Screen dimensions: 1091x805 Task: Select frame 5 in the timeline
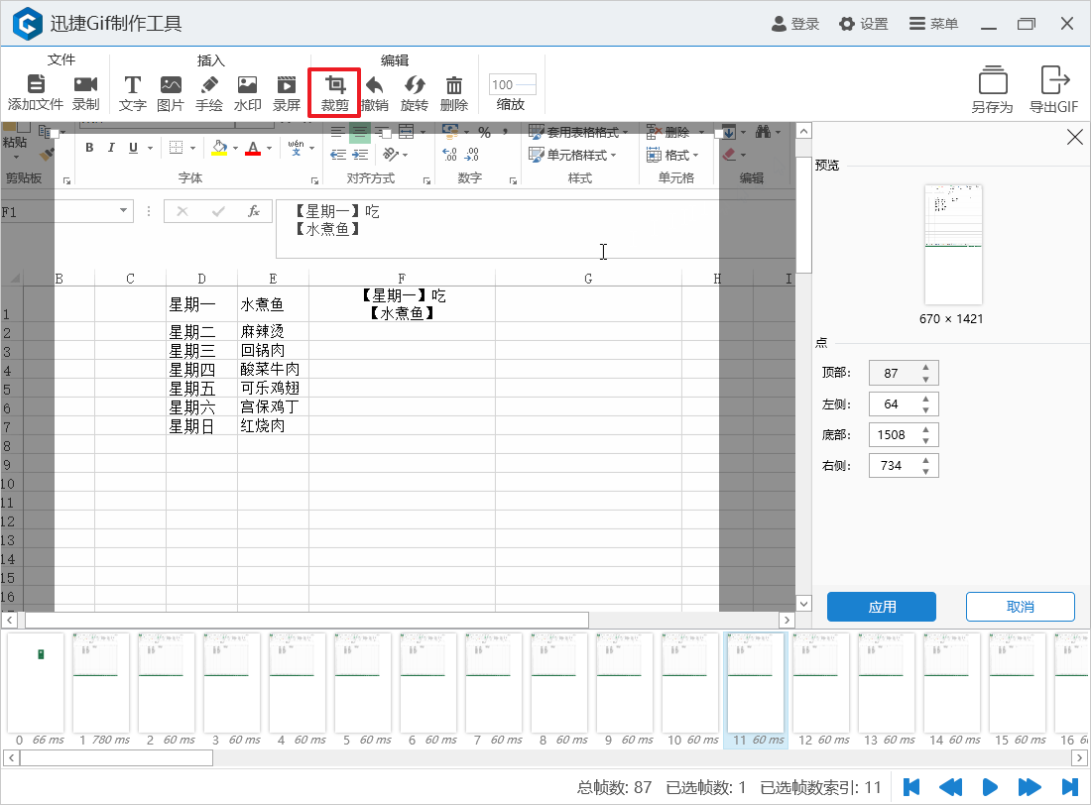[x=362, y=683]
